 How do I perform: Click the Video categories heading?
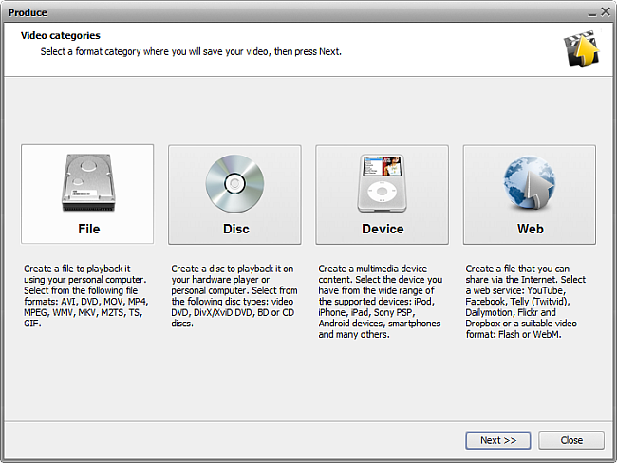(x=60, y=35)
